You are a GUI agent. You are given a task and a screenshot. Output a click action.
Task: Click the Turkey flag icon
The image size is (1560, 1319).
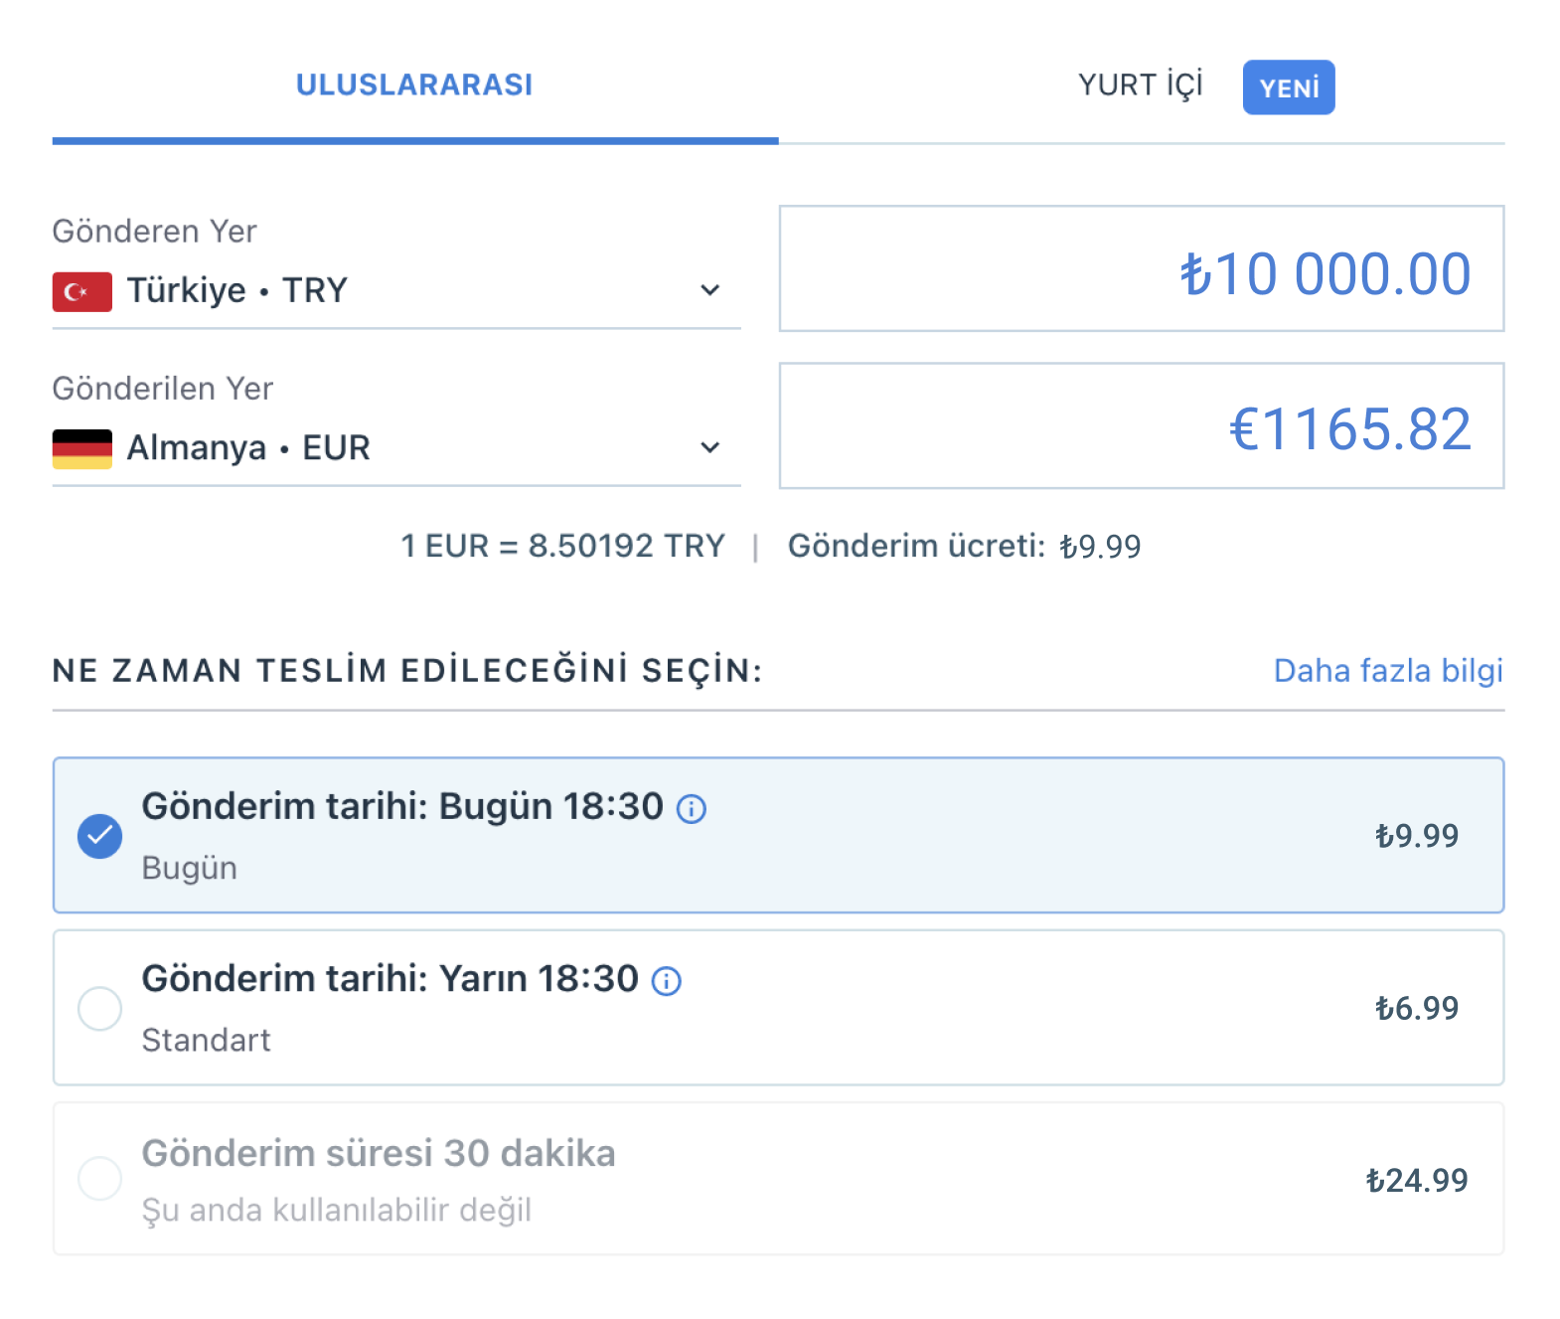click(81, 291)
